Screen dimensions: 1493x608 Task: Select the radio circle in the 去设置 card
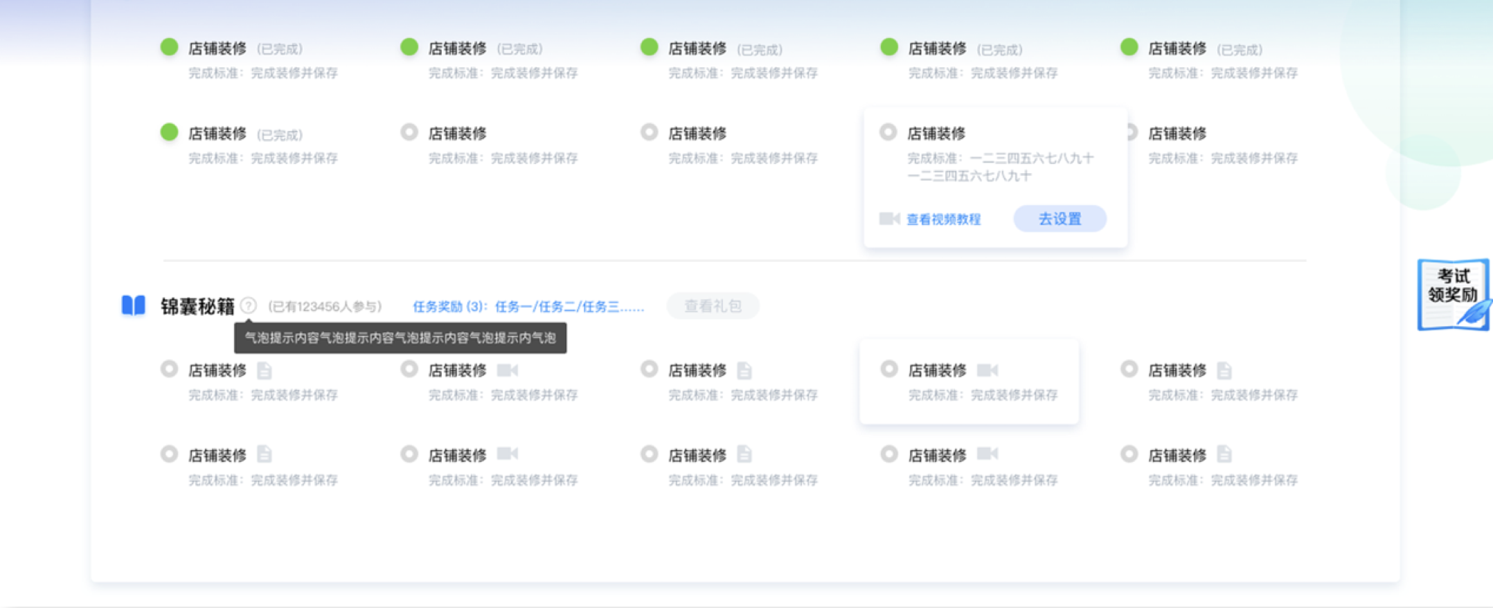[888, 132]
